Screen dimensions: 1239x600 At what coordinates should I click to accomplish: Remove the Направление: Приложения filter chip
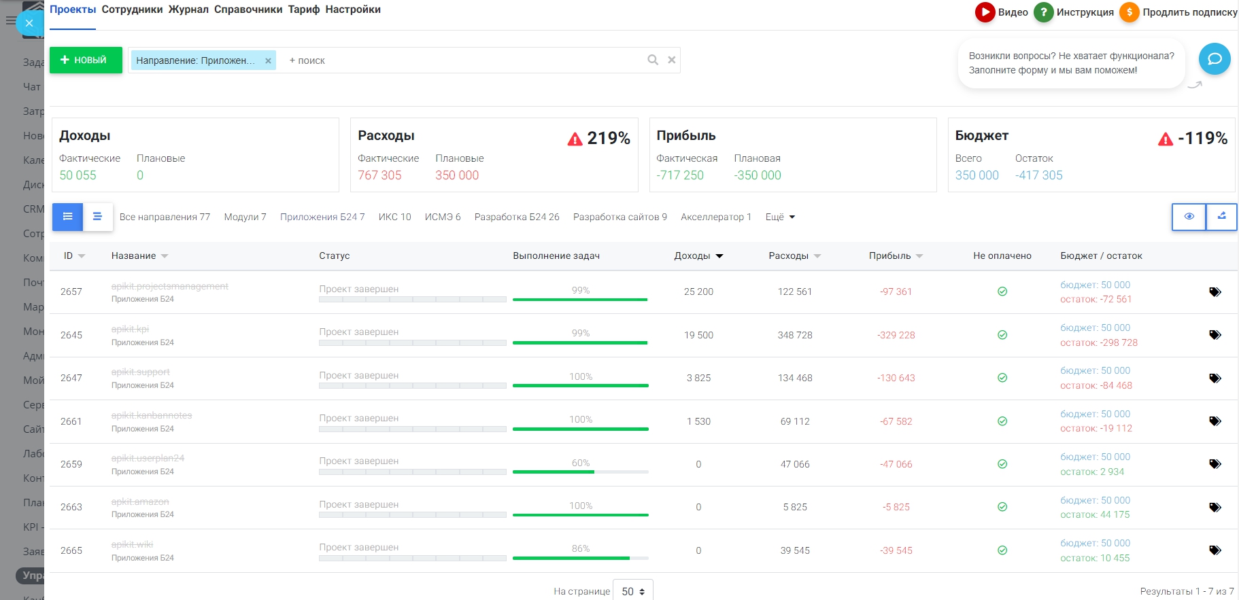point(268,61)
